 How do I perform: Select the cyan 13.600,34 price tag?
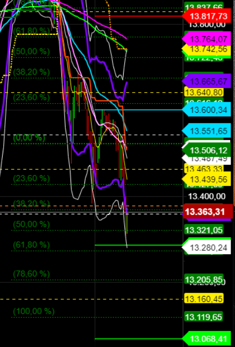pos(207,110)
